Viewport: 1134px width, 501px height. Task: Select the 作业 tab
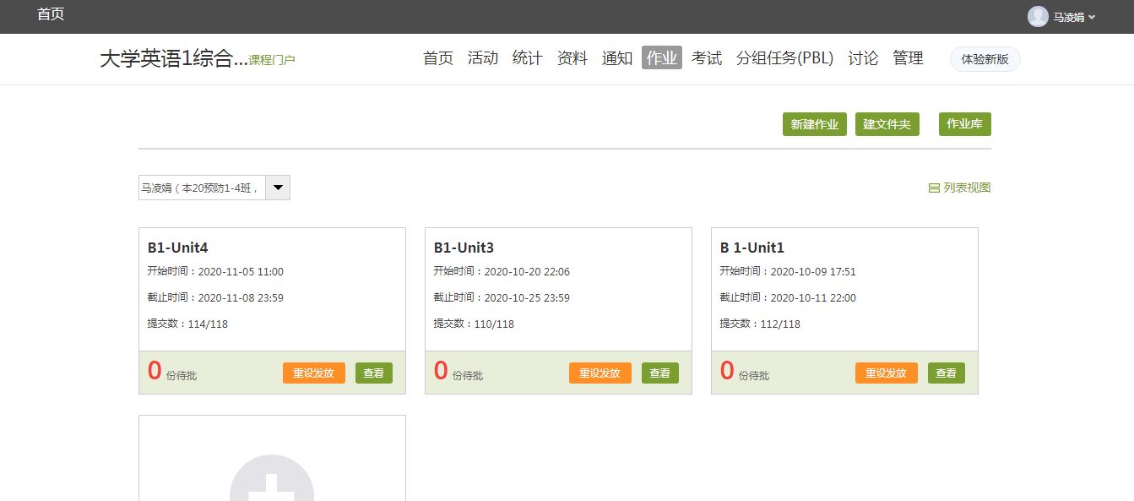pos(662,58)
